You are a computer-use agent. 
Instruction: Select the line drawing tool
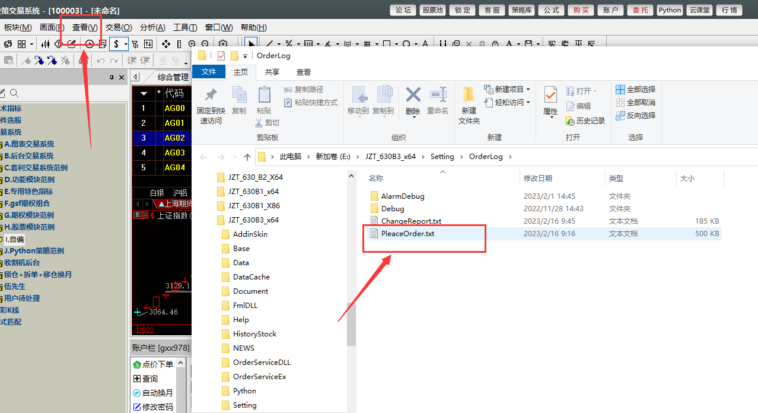click(269, 44)
